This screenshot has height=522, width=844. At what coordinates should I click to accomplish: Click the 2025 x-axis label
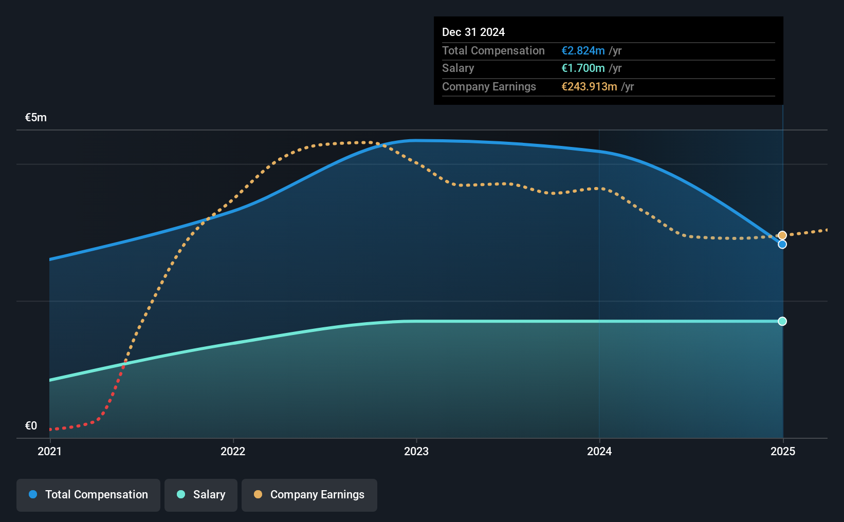(x=783, y=451)
